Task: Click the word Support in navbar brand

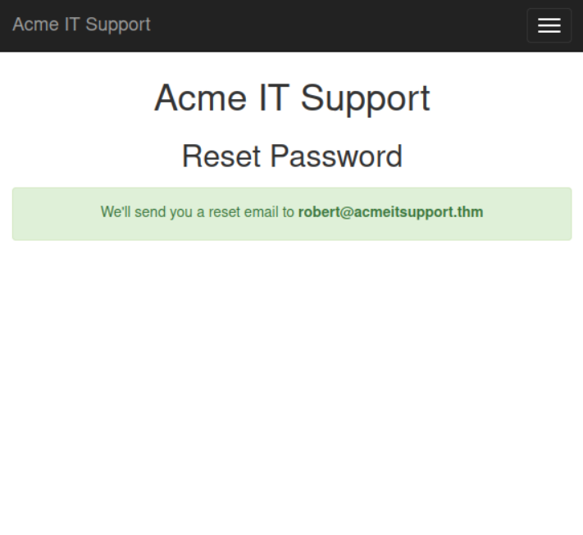Action: click(118, 25)
